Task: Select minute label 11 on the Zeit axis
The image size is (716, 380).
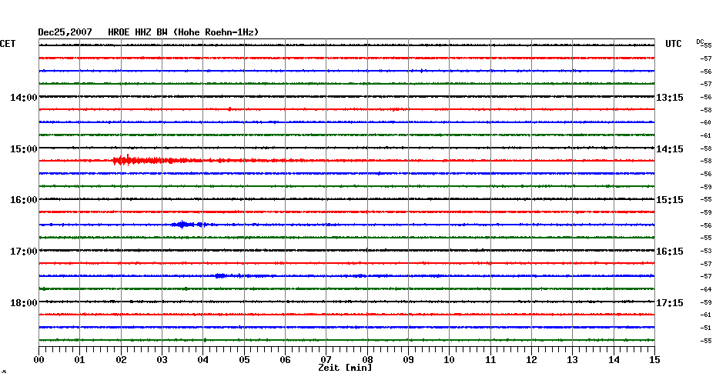Action: (490, 360)
